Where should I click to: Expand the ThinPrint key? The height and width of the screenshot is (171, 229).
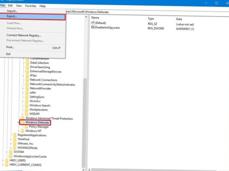coord(11,139)
